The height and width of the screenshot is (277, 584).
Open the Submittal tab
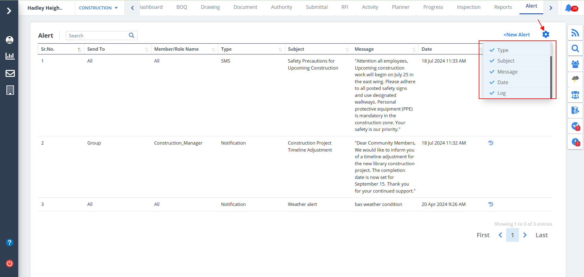tap(317, 7)
